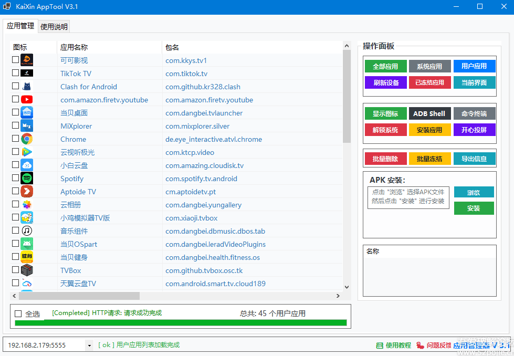Click the 当贝桌面 app icon
This screenshot has width=514, height=356.
point(27,112)
